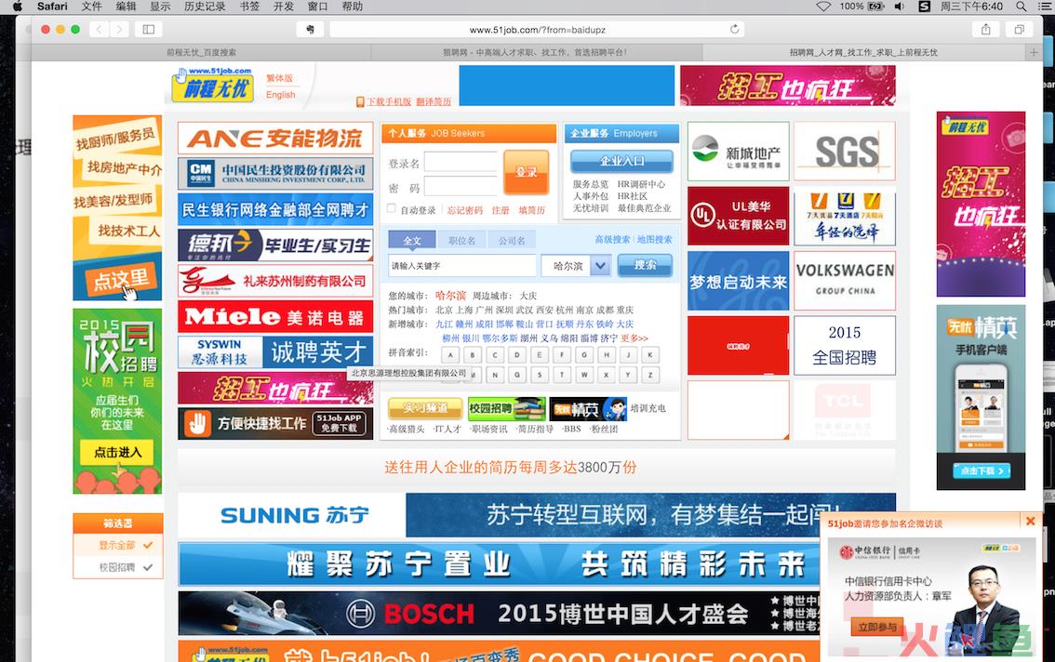Add a new tab with plus button
The width and height of the screenshot is (1055, 662).
pos(1034,52)
